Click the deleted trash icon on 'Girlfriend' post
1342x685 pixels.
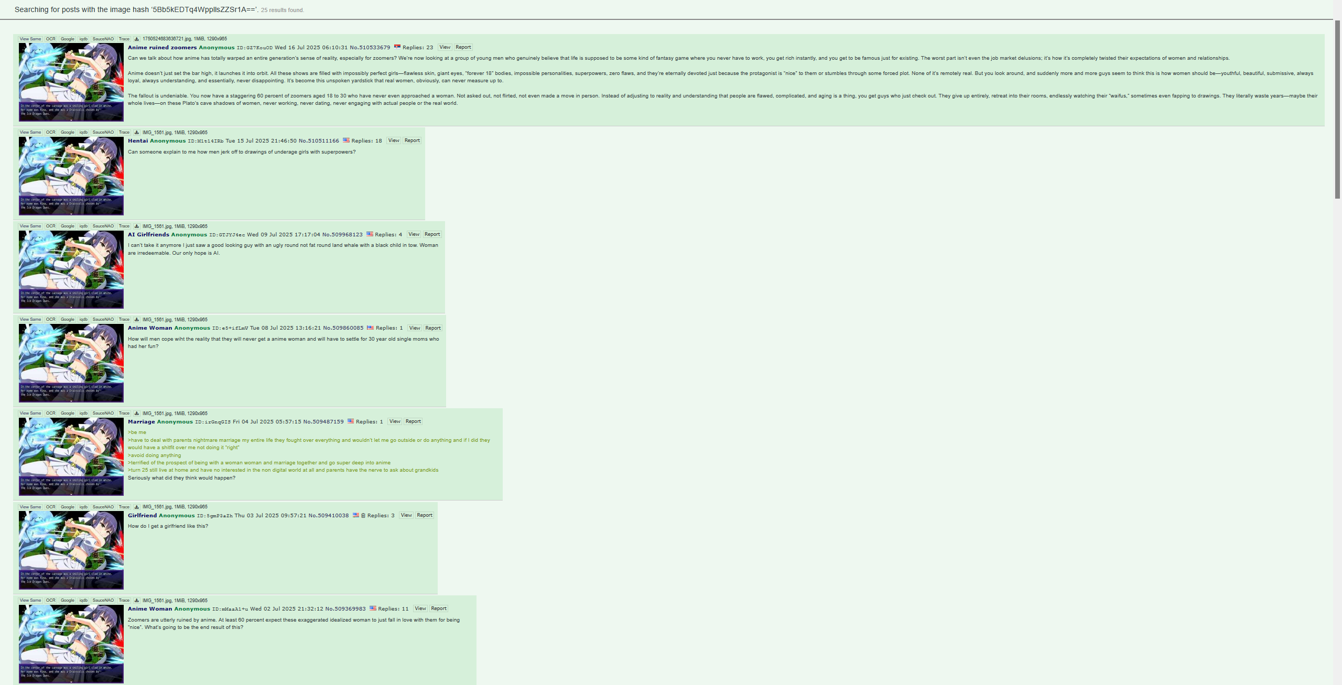(x=363, y=515)
